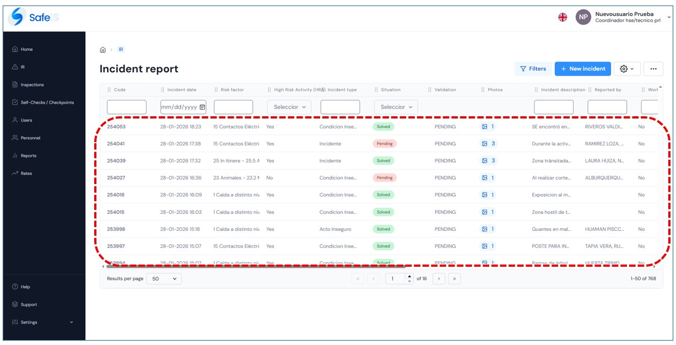Viewport: 676px width, 345px height.
Task: Open the Filters button
Action: pos(533,69)
